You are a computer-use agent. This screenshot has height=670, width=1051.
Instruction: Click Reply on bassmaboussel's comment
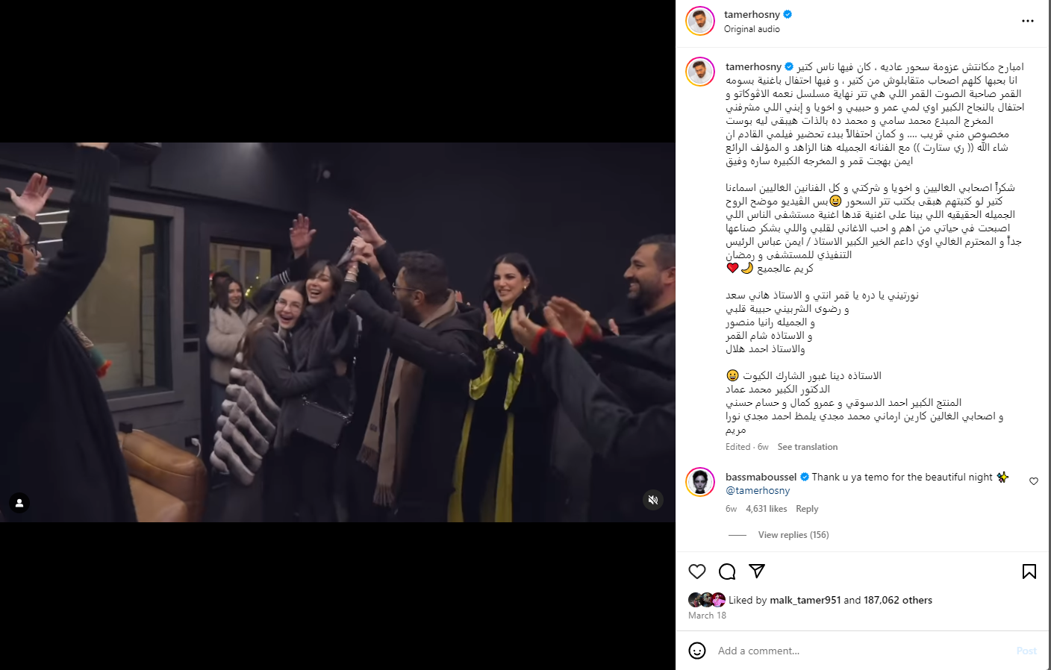click(807, 509)
